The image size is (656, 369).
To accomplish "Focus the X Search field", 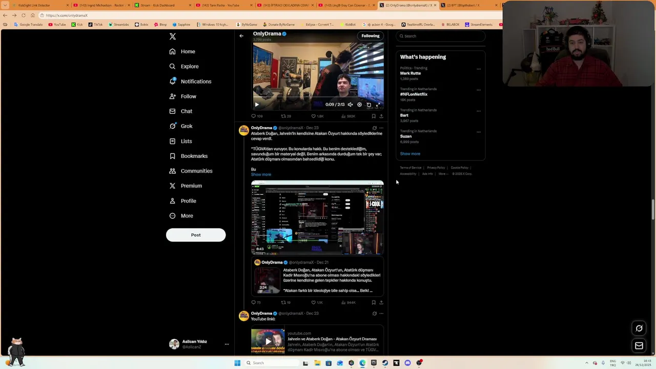I will pos(440,36).
